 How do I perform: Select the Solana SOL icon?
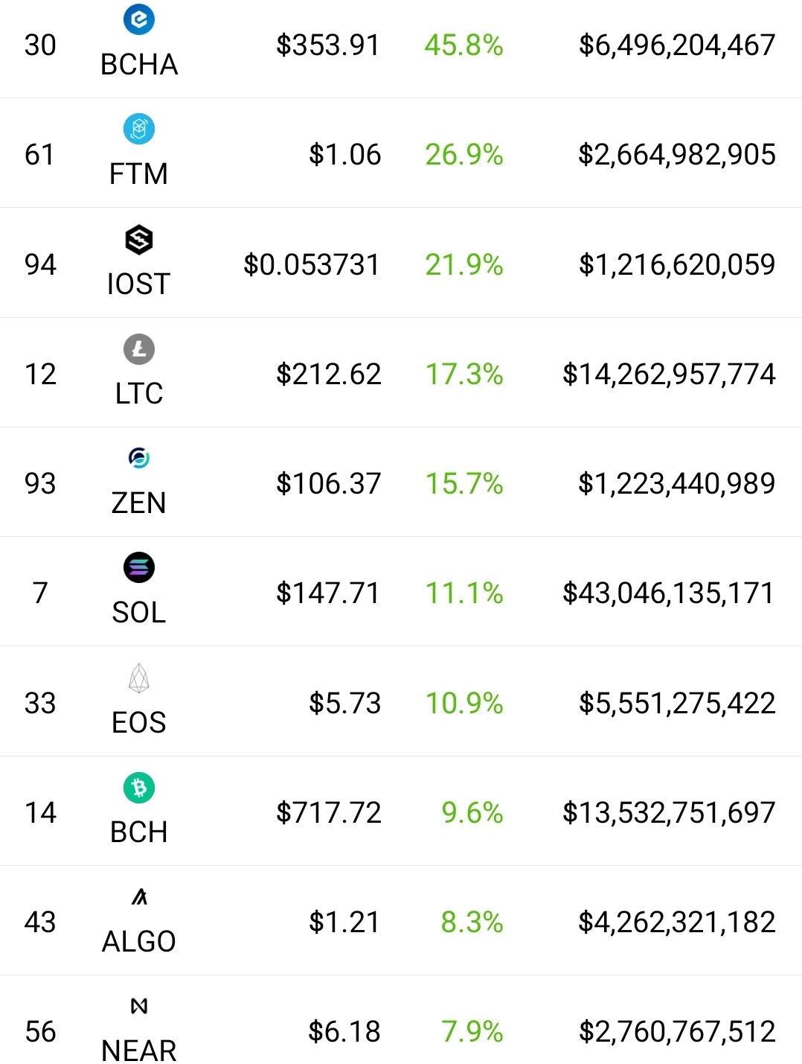139,568
